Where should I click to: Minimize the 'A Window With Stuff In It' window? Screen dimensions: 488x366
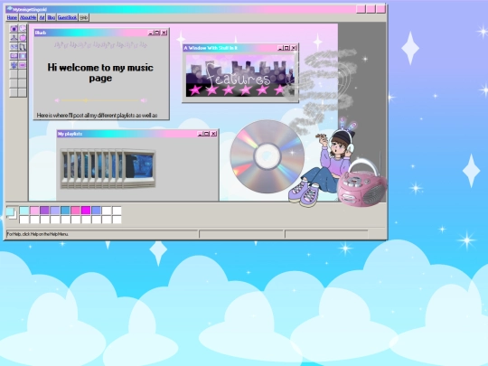pyautogui.click(x=280, y=48)
